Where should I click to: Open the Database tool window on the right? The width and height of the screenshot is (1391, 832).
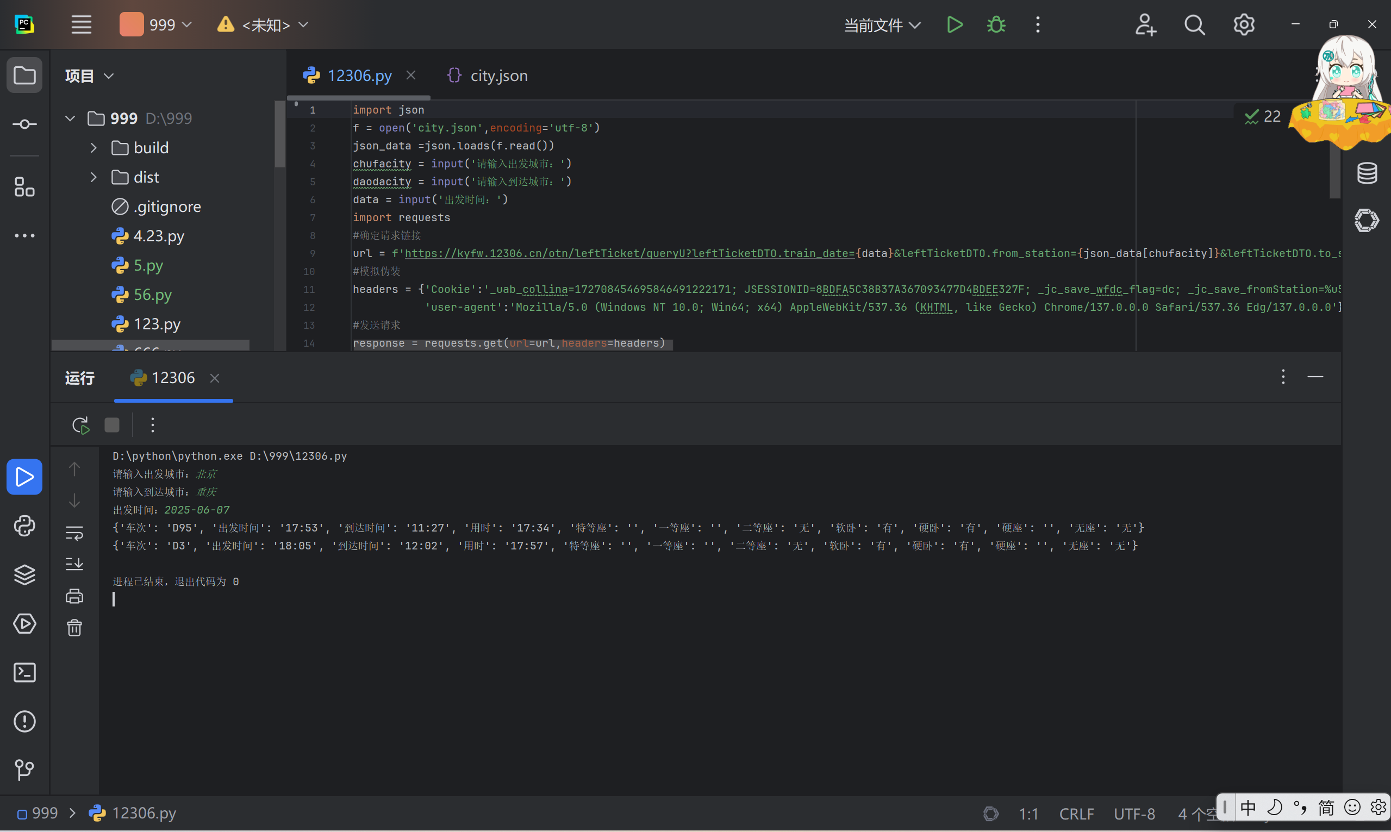tap(1367, 173)
